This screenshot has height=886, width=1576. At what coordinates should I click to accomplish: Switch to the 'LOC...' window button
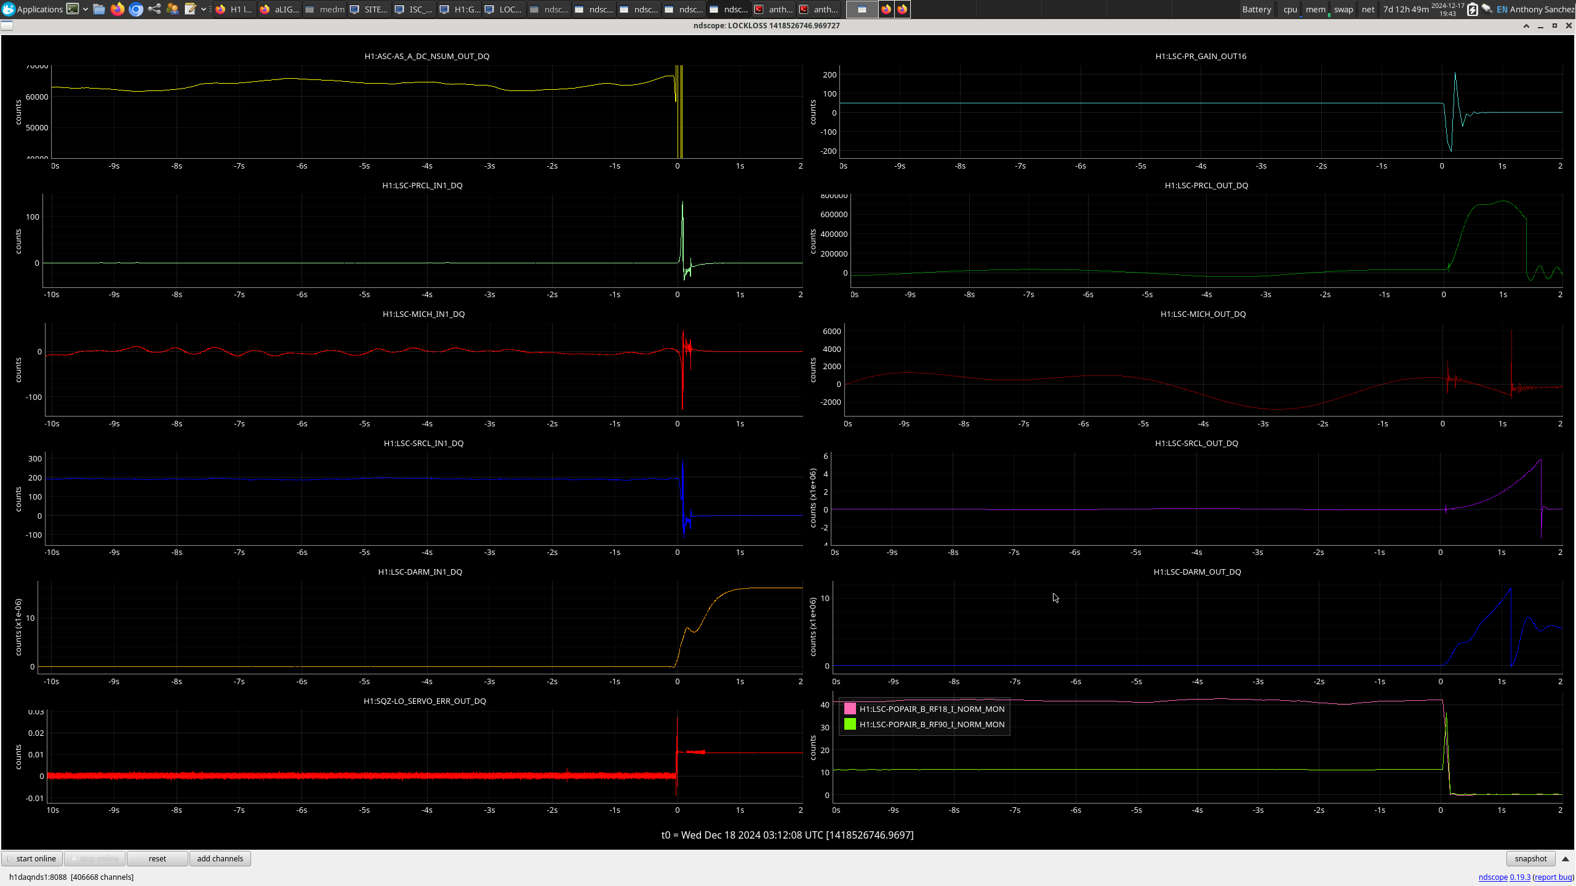504,9
